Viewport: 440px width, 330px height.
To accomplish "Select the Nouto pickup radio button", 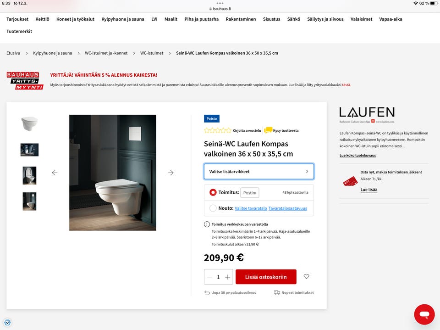I will point(213,208).
